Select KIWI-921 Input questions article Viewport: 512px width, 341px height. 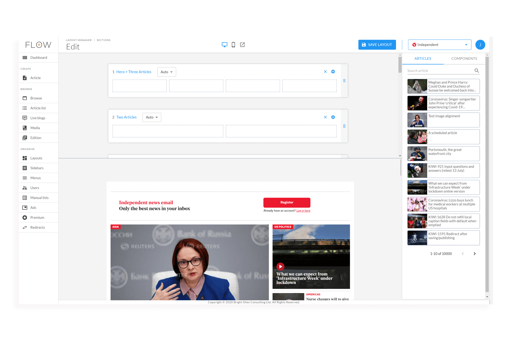(x=444, y=170)
